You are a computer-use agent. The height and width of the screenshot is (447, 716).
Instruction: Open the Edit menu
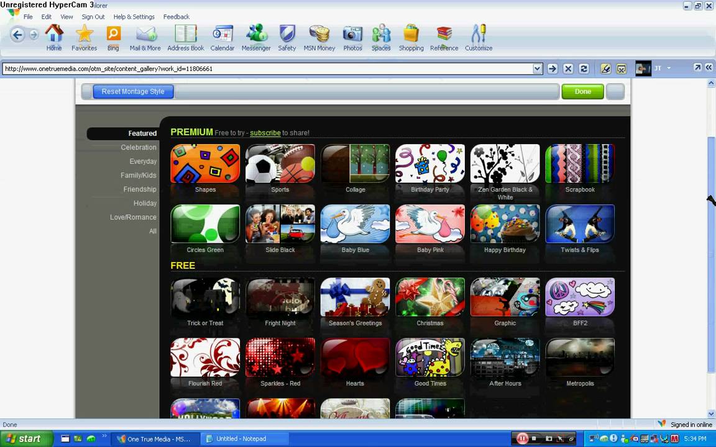[46, 17]
